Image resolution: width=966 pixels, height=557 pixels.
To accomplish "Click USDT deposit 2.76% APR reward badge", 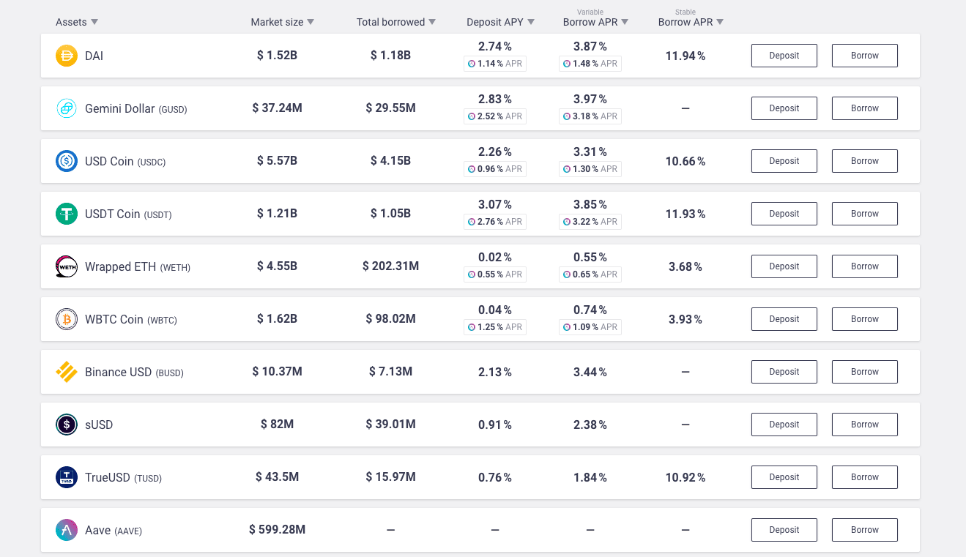I will (495, 222).
